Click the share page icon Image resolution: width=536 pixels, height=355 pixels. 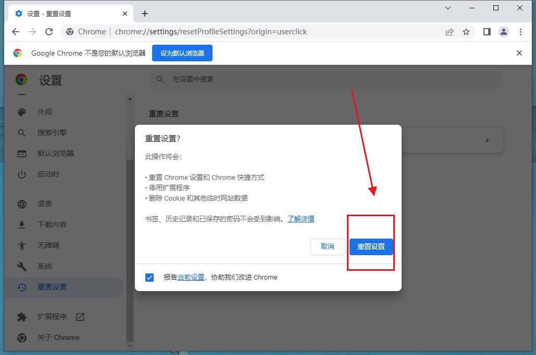[450, 32]
